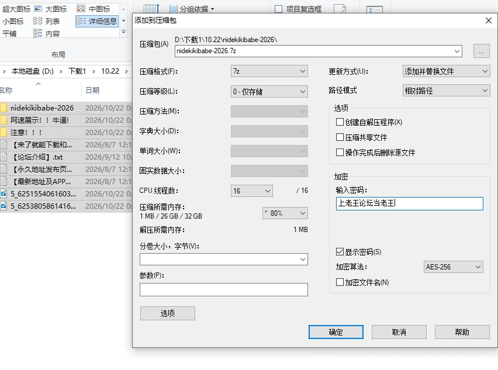Open the 压缩格式 dropdown showing 7z
The image size is (498, 370).
tap(269, 71)
